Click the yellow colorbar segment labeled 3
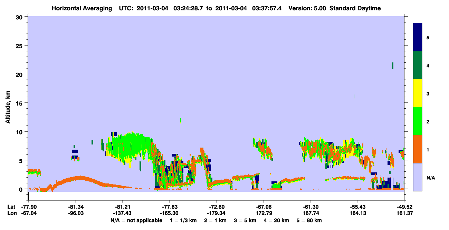The image size is (449, 230). click(x=418, y=93)
